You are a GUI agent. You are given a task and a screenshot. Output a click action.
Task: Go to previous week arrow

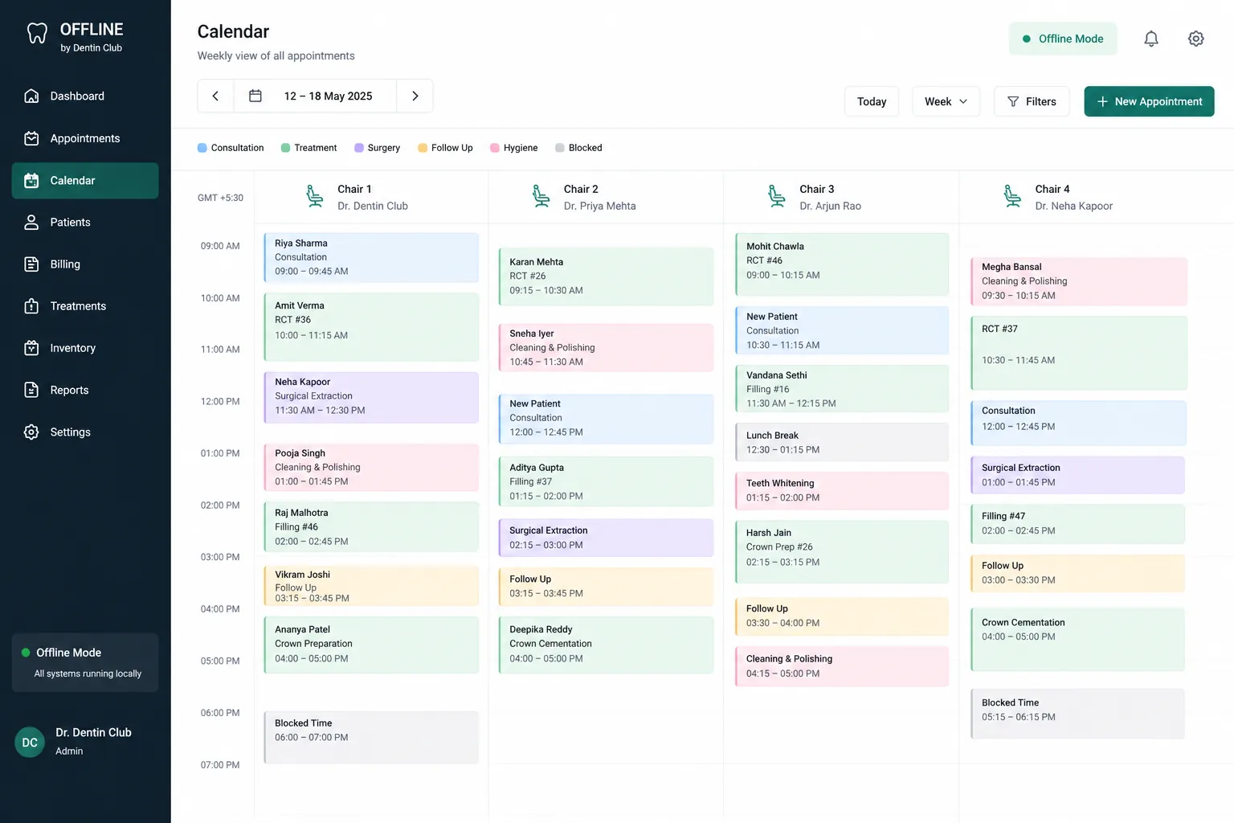point(215,96)
